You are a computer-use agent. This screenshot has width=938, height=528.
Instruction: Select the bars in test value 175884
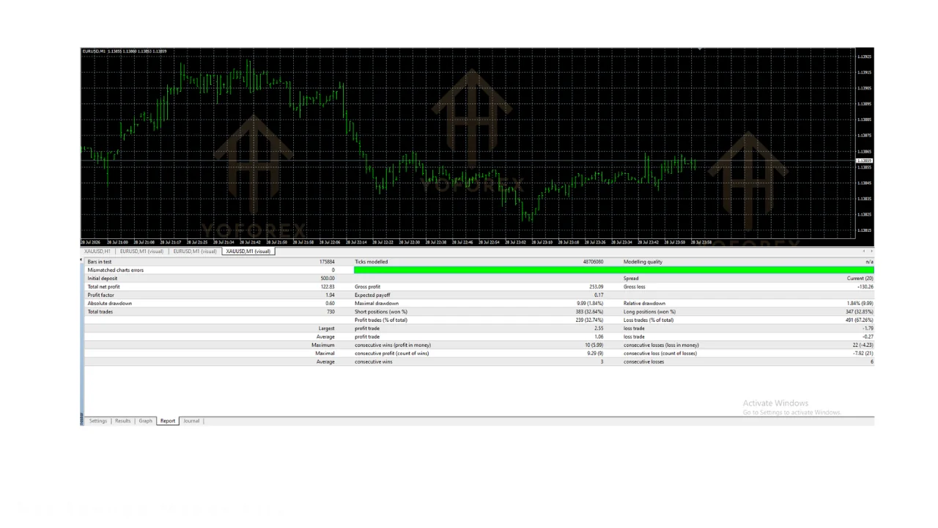point(327,262)
